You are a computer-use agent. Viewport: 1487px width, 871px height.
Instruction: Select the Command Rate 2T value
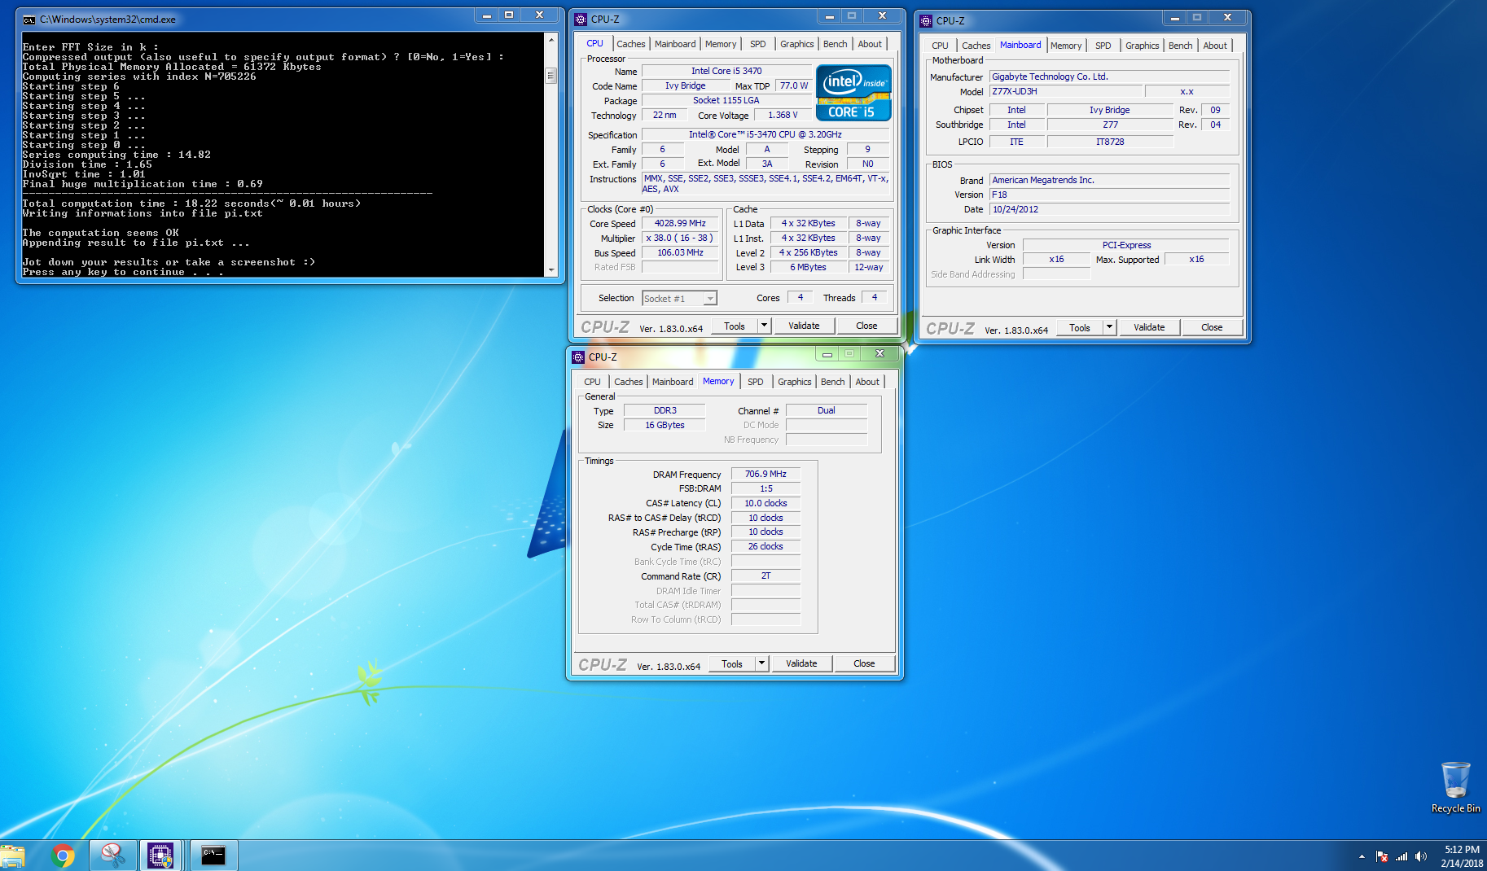coord(765,576)
